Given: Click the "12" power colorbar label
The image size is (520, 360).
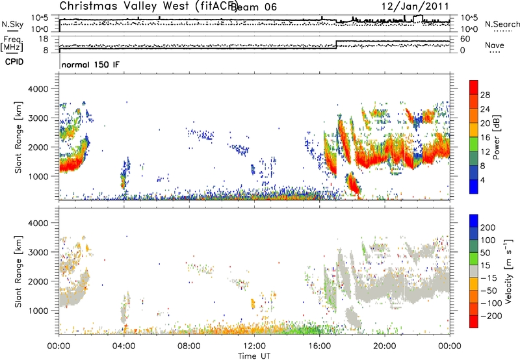Looking at the screenshot, I should (485, 152).
